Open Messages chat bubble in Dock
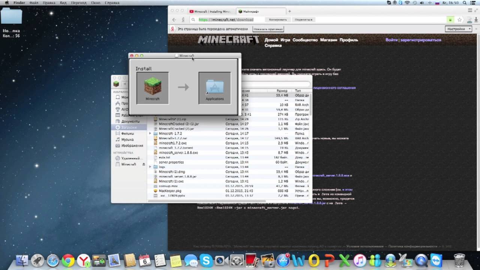This screenshot has height=270, width=480. coord(191,260)
